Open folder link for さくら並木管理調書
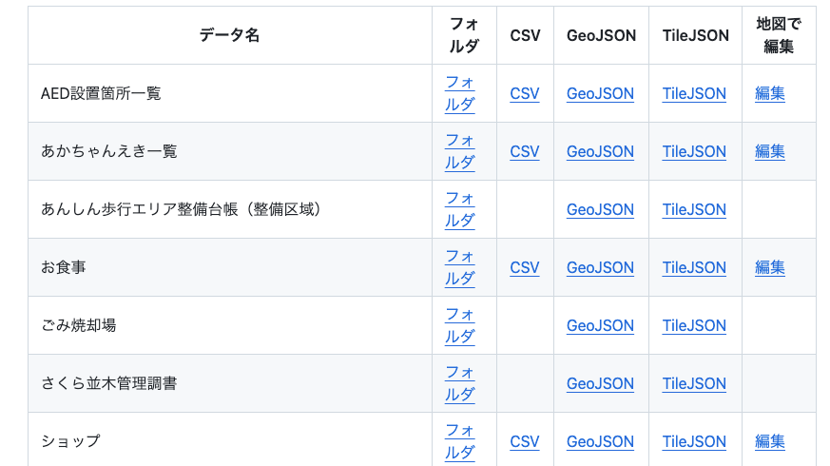This screenshot has width=830, height=466. tap(460, 383)
